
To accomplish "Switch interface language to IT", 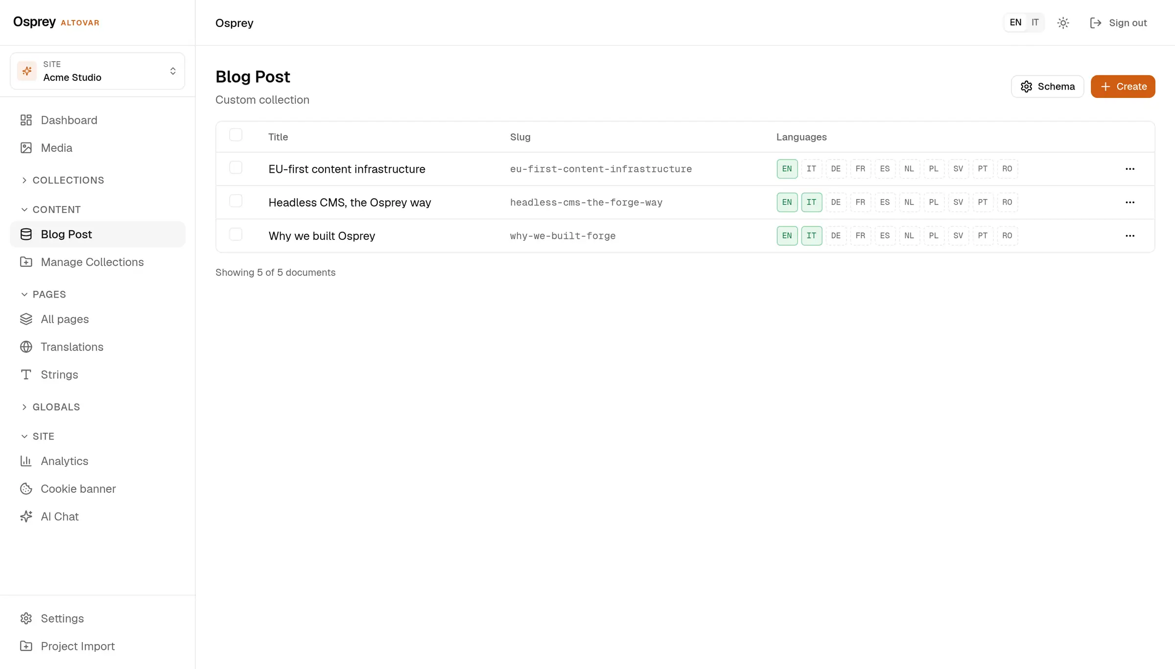I will tap(1035, 23).
